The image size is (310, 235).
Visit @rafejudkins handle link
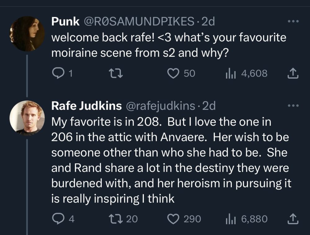[159, 106]
